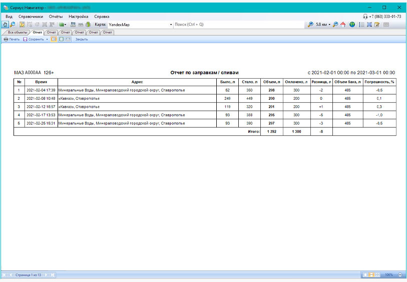Click the minus zoom button beside 106%
Viewport: 407px width, 282px height.
coord(400,275)
